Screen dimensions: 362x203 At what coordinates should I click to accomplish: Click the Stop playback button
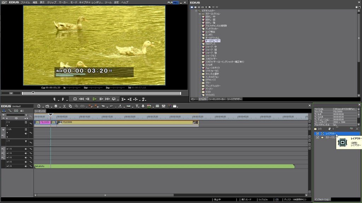coord(75,99)
